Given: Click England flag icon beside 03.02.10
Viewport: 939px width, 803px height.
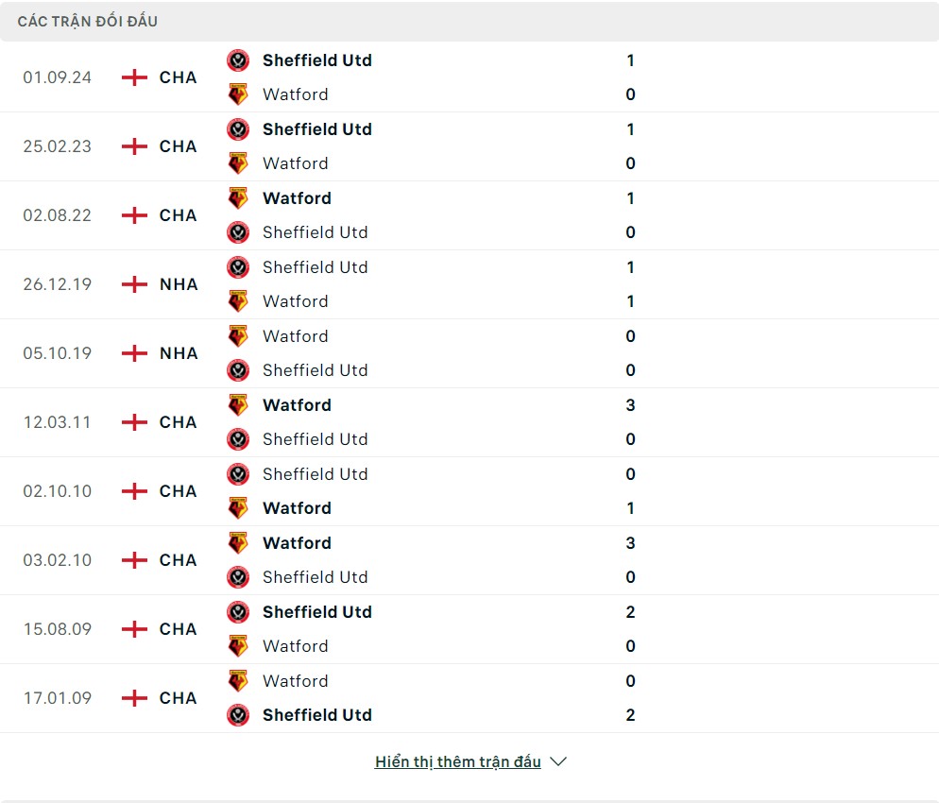Looking at the screenshot, I should pos(135,560).
